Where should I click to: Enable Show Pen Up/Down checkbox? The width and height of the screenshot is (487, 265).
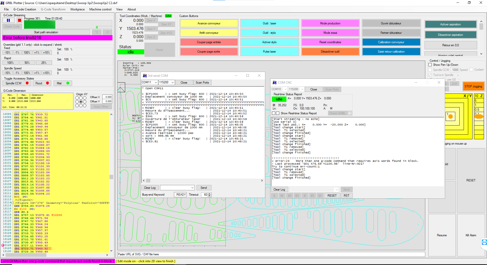pyautogui.click(x=430, y=65)
